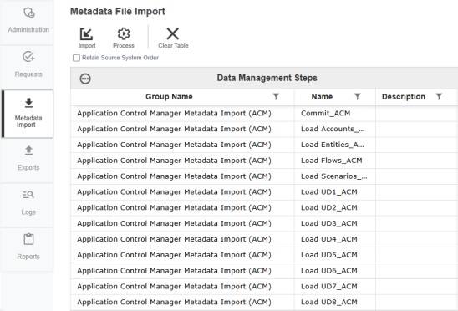Open the Group Name column filter
The width and height of the screenshot is (458, 311).
(x=276, y=97)
